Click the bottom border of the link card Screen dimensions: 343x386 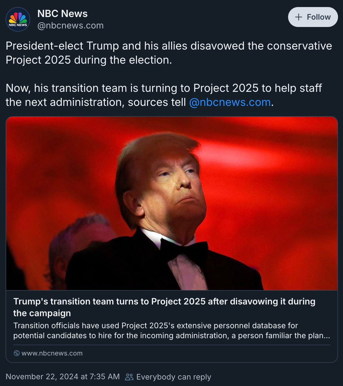tap(172, 362)
